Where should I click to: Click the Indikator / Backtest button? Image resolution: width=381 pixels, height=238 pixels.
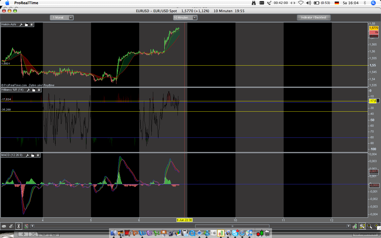314,17
